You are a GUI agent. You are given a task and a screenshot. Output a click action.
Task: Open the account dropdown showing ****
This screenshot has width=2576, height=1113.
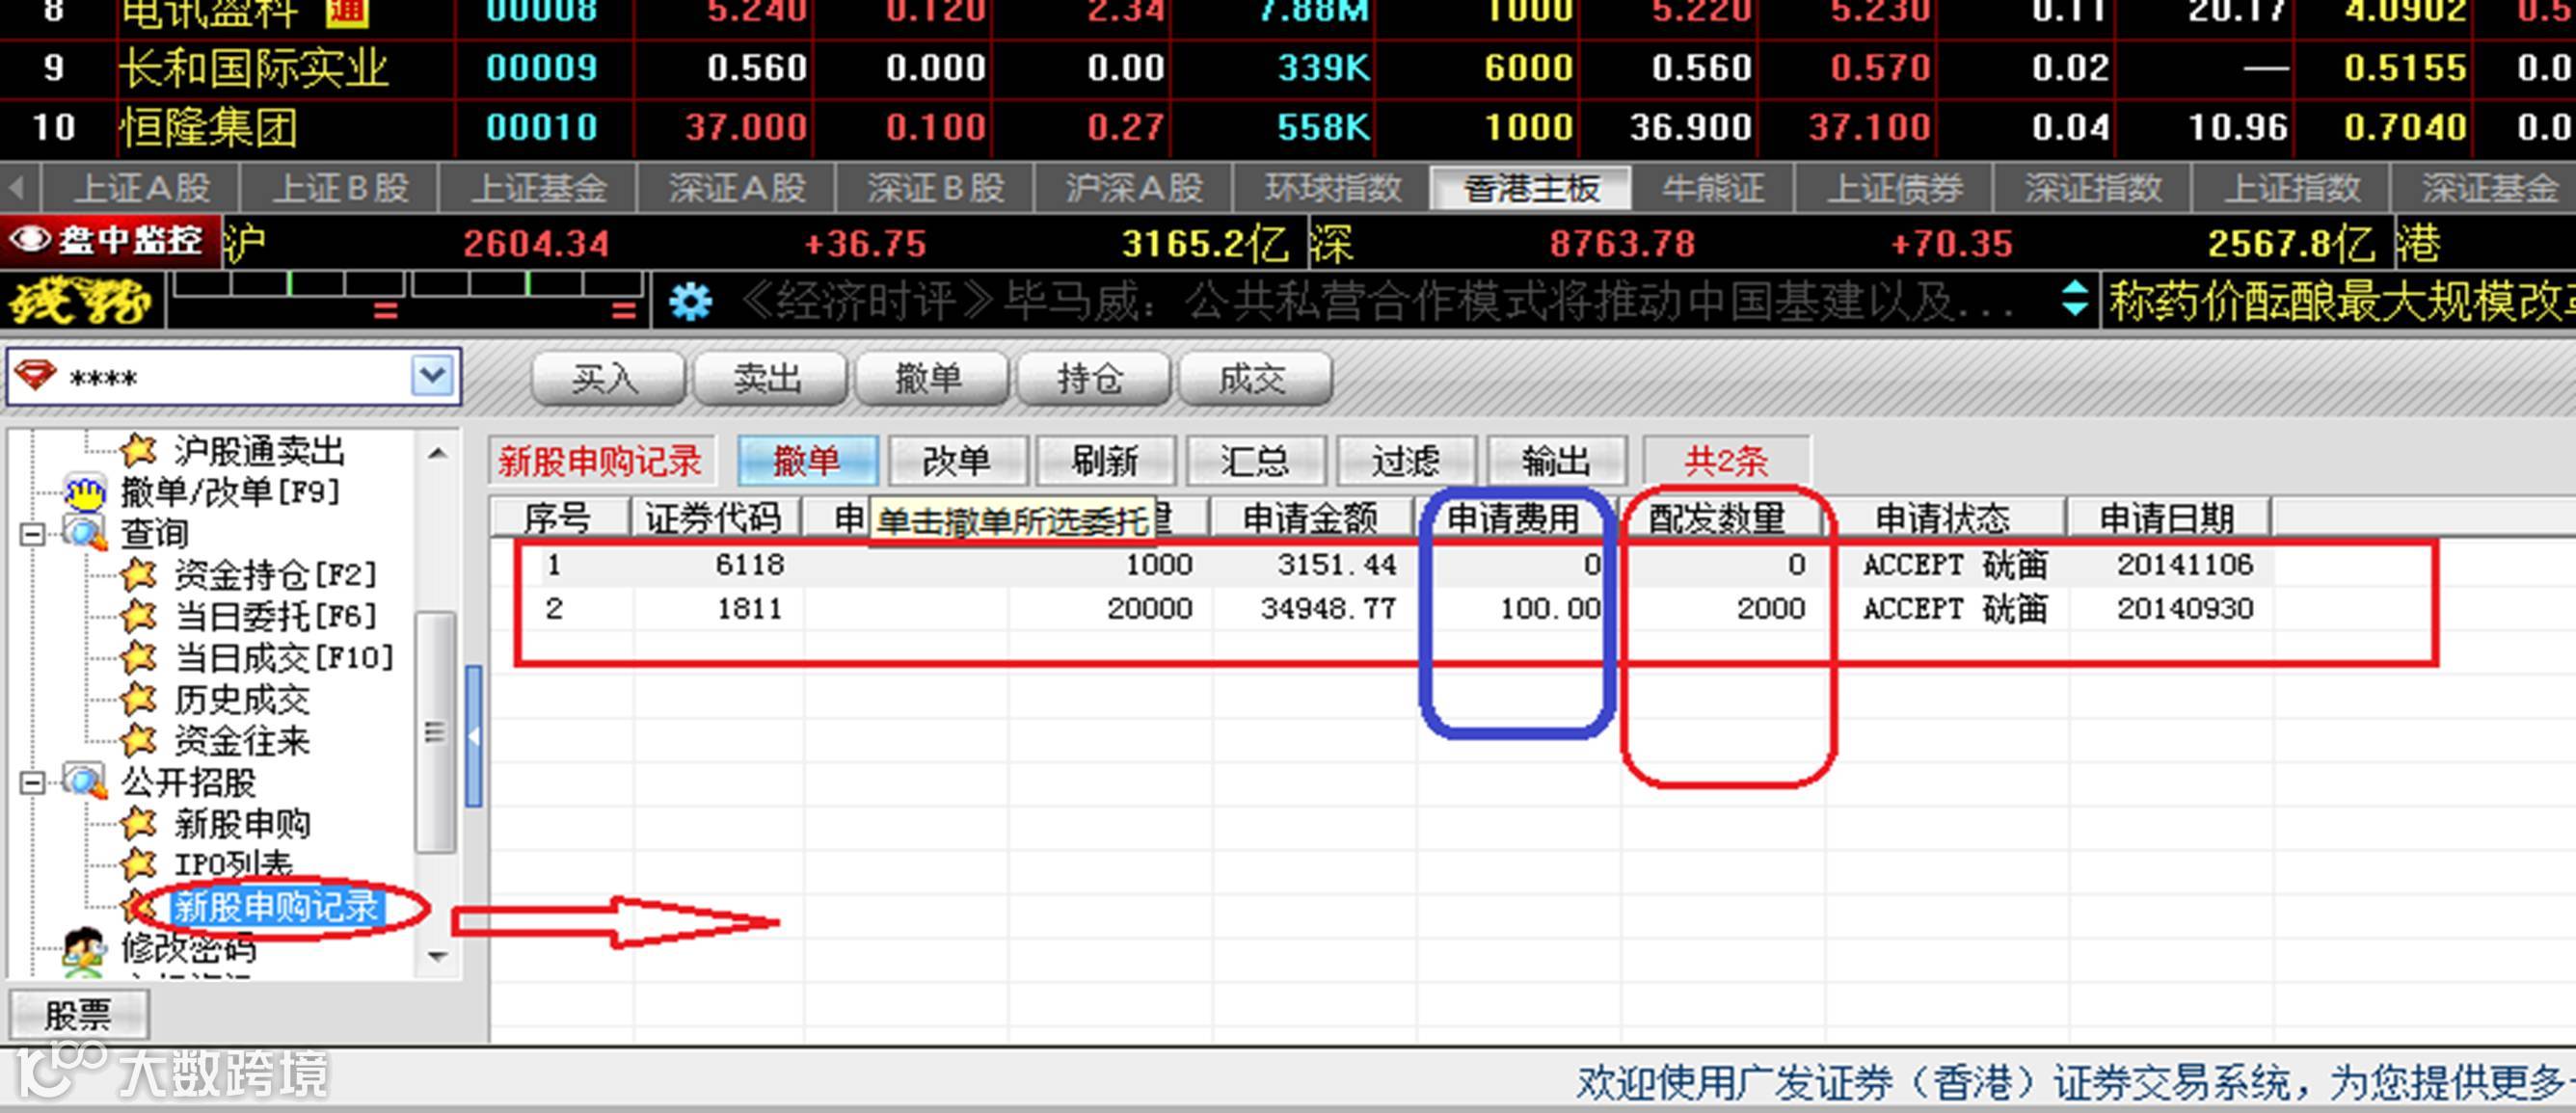coord(432,377)
